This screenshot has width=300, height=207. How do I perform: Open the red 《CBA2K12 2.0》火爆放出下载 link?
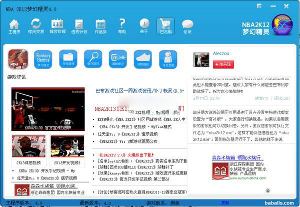tap(125, 155)
